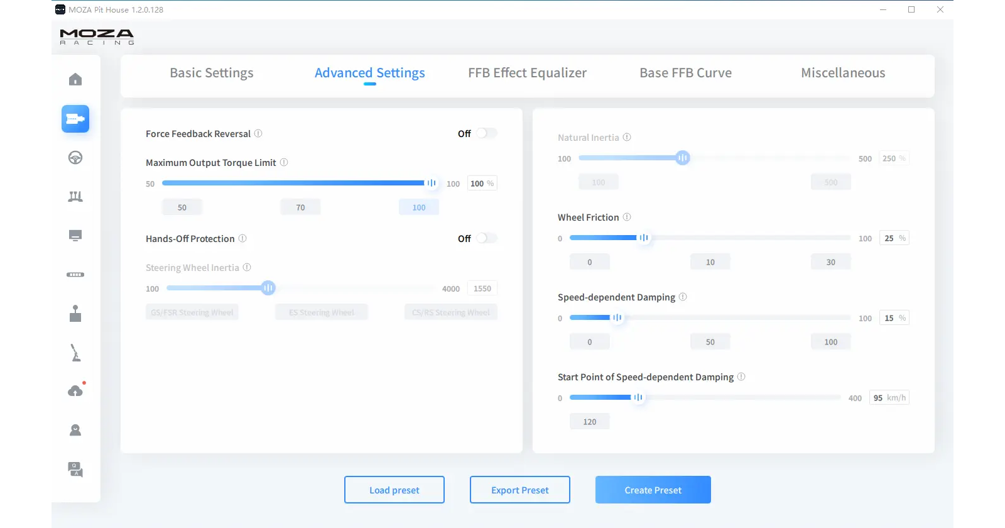Select the wheel base motor icon
Viewport: 1005px width, 528px height.
[x=75, y=119]
